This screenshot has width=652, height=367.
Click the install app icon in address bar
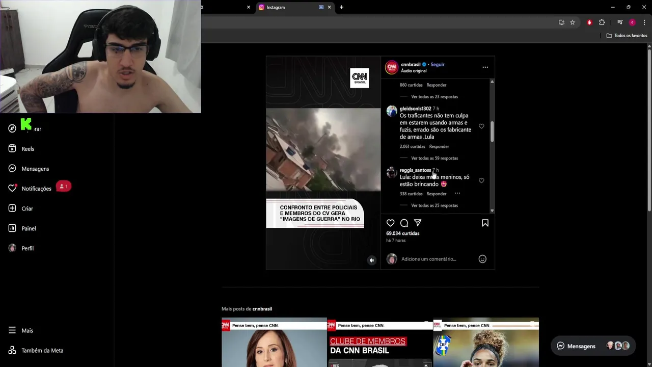point(561,22)
